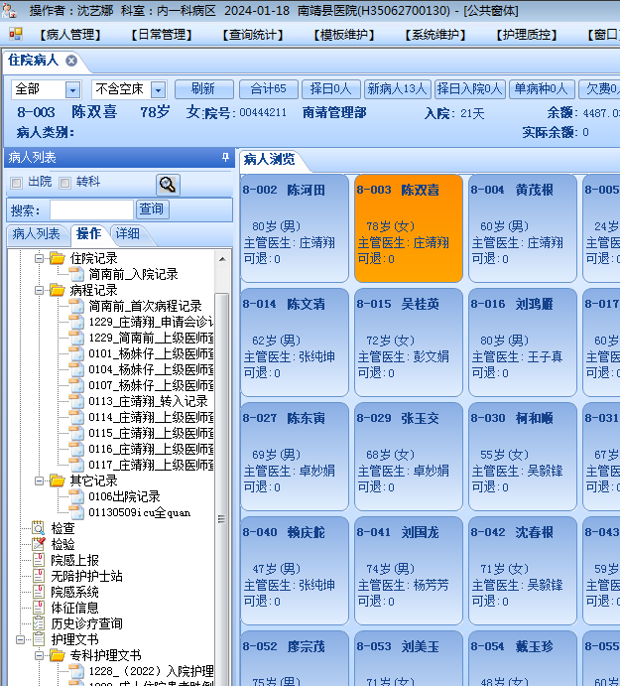This screenshot has width=620, height=686.
Task: Click the 病程记录 folder icon
Action: pyautogui.click(x=58, y=290)
